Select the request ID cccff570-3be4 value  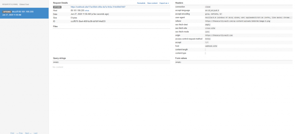tap(88, 21)
